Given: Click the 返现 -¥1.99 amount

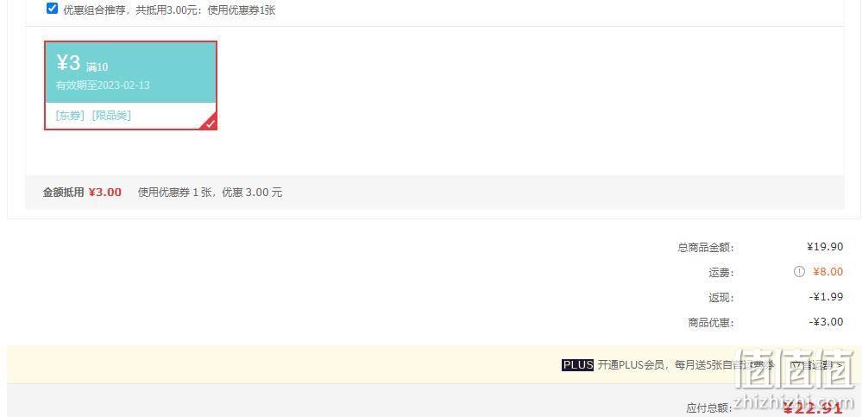Looking at the screenshot, I should point(827,297).
